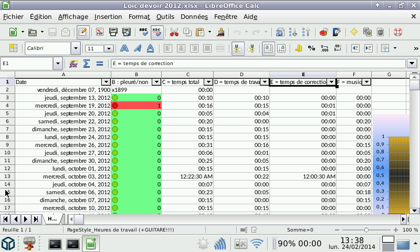Click the zoom slider handle

click(x=366, y=230)
